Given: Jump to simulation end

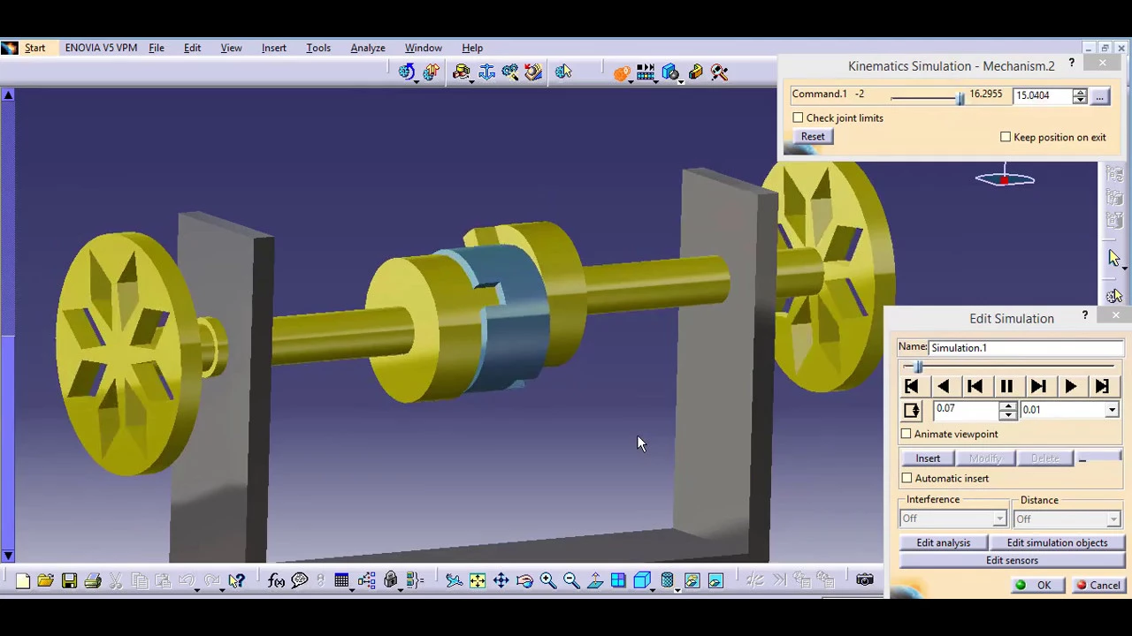Looking at the screenshot, I should pyautogui.click(x=1102, y=387).
